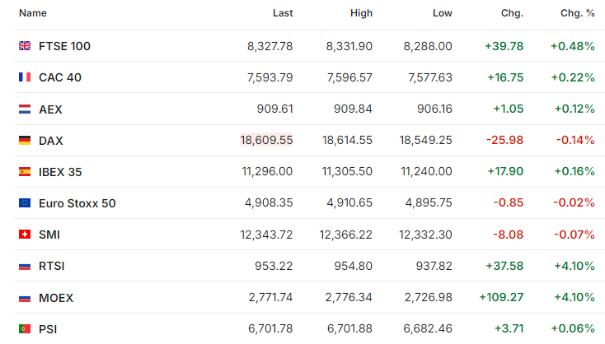This screenshot has width=605, height=344.
Task: Sort by the Chg. % column header
Action: pyautogui.click(x=578, y=13)
